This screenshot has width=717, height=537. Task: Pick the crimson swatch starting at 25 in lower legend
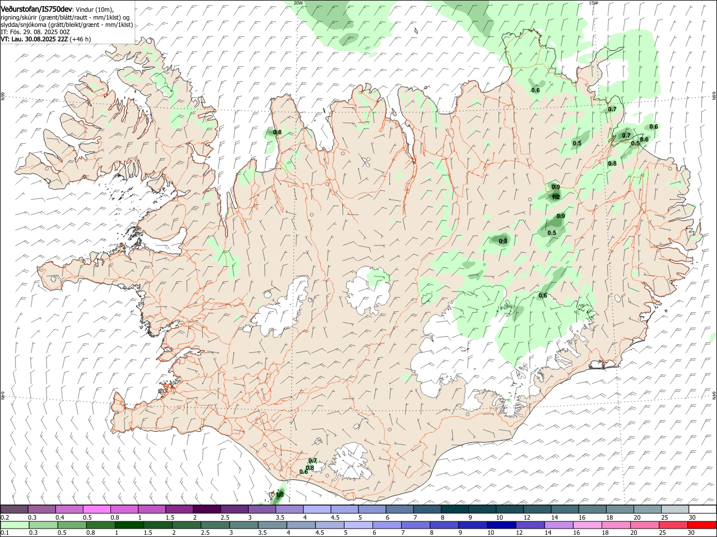click(x=672, y=525)
